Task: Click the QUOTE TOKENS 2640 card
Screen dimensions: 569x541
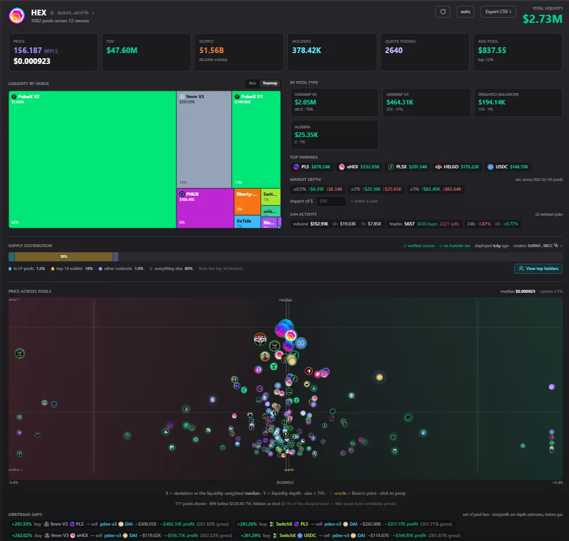Action: [425, 53]
